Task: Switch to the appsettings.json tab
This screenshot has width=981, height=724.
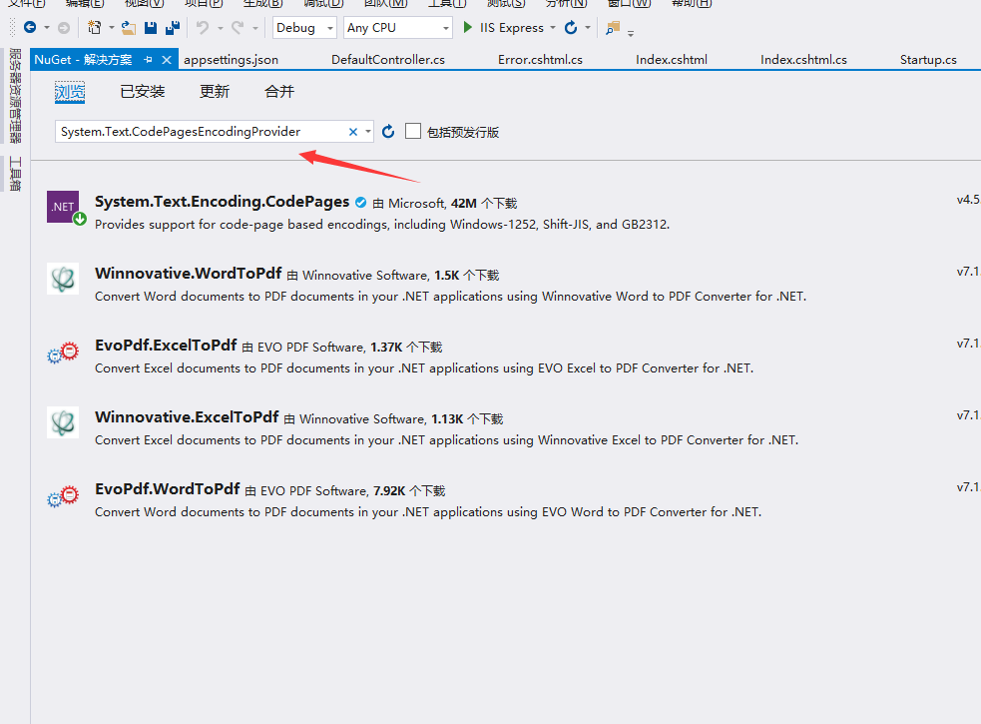Action: pos(231,60)
